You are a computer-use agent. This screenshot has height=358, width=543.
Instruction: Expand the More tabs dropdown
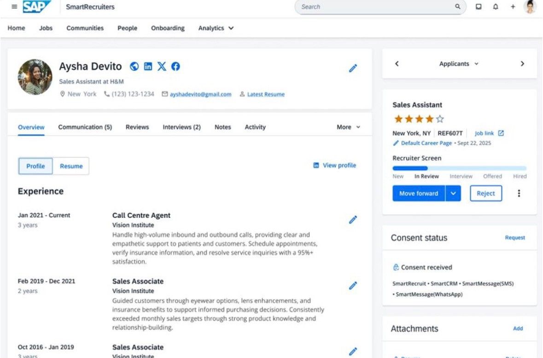pos(348,127)
